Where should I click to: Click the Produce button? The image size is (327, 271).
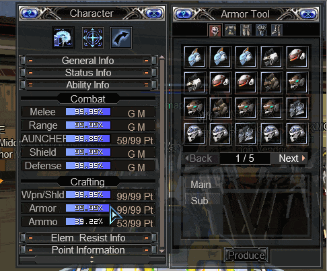coord(246,255)
